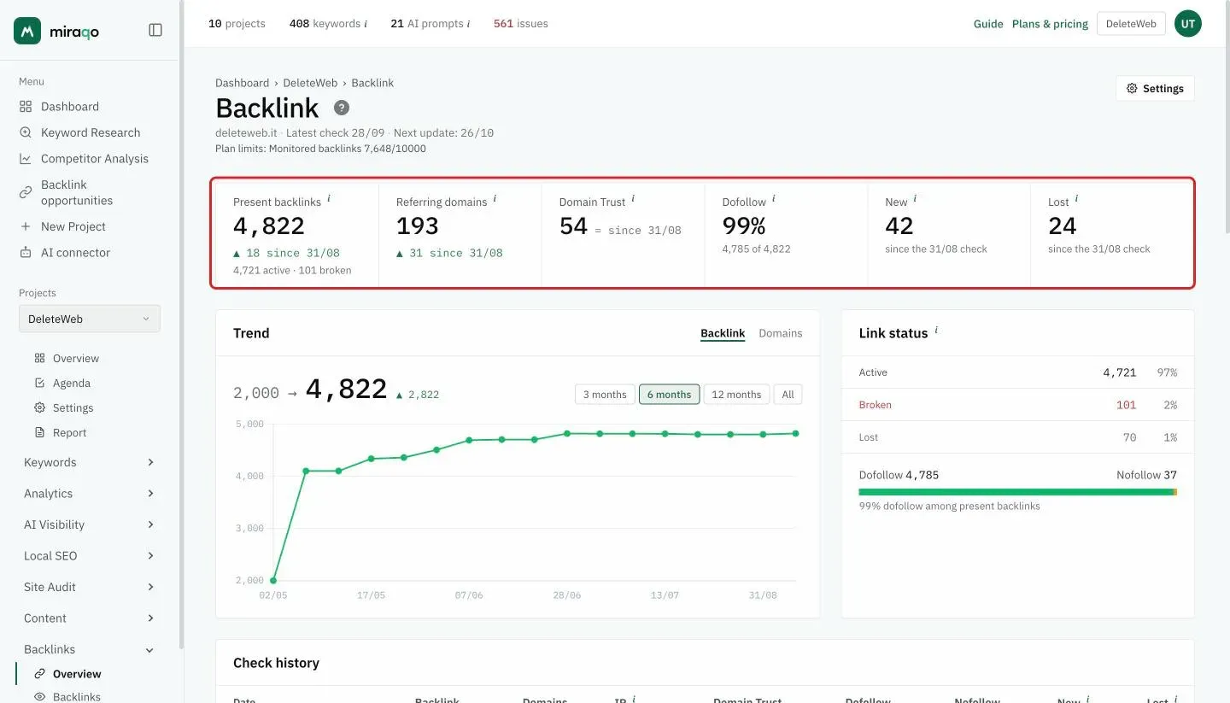
Task: Click info icon next to Domain Trust
Action: coord(633,198)
